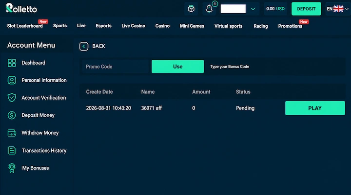Open Withdraw Money page
Image resolution: width=351 pixels, height=195 pixels.
pos(40,133)
